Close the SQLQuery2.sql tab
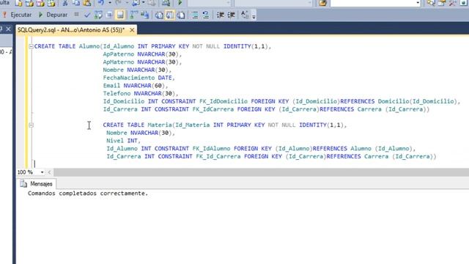 [x=132, y=30]
